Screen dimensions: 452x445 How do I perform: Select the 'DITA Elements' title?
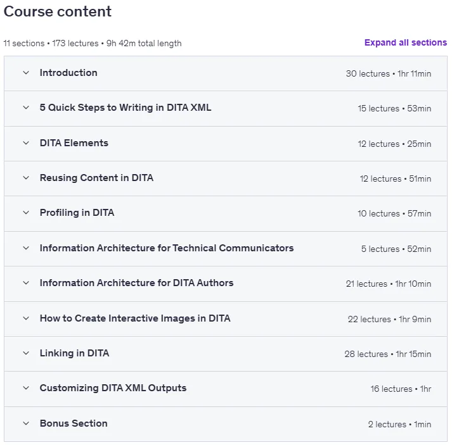coord(74,143)
